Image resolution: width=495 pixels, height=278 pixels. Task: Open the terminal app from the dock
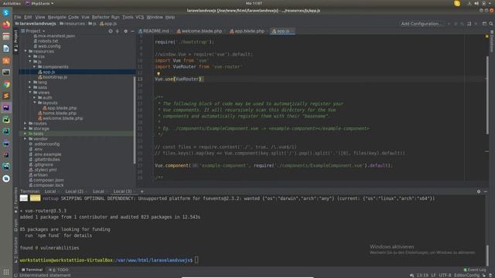(6, 72)
